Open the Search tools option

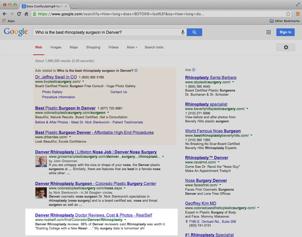(154, 47)
